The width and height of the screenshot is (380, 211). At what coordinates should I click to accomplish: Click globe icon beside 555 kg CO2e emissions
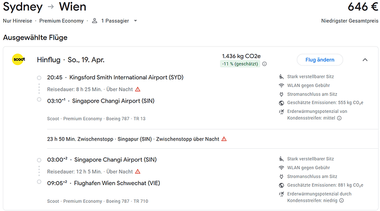pyautogui.click(x=281, y=103)
